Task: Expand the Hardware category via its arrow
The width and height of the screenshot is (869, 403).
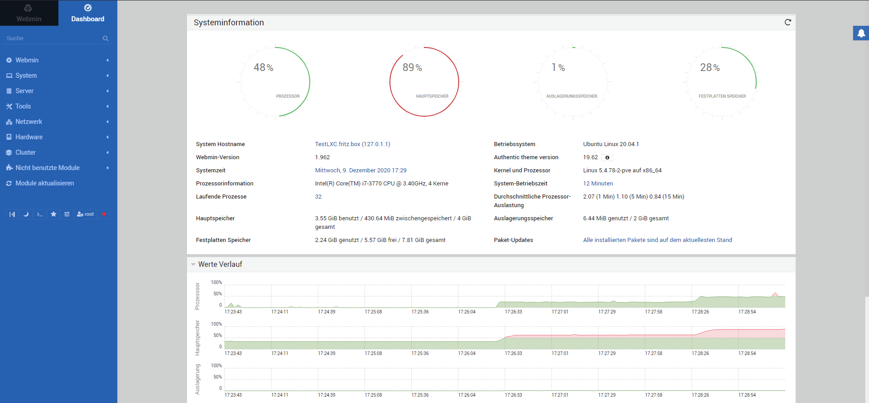Action: point(107,137)
